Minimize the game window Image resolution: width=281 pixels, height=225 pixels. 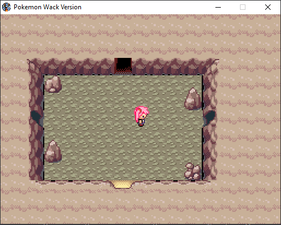(x=218, y=7)
